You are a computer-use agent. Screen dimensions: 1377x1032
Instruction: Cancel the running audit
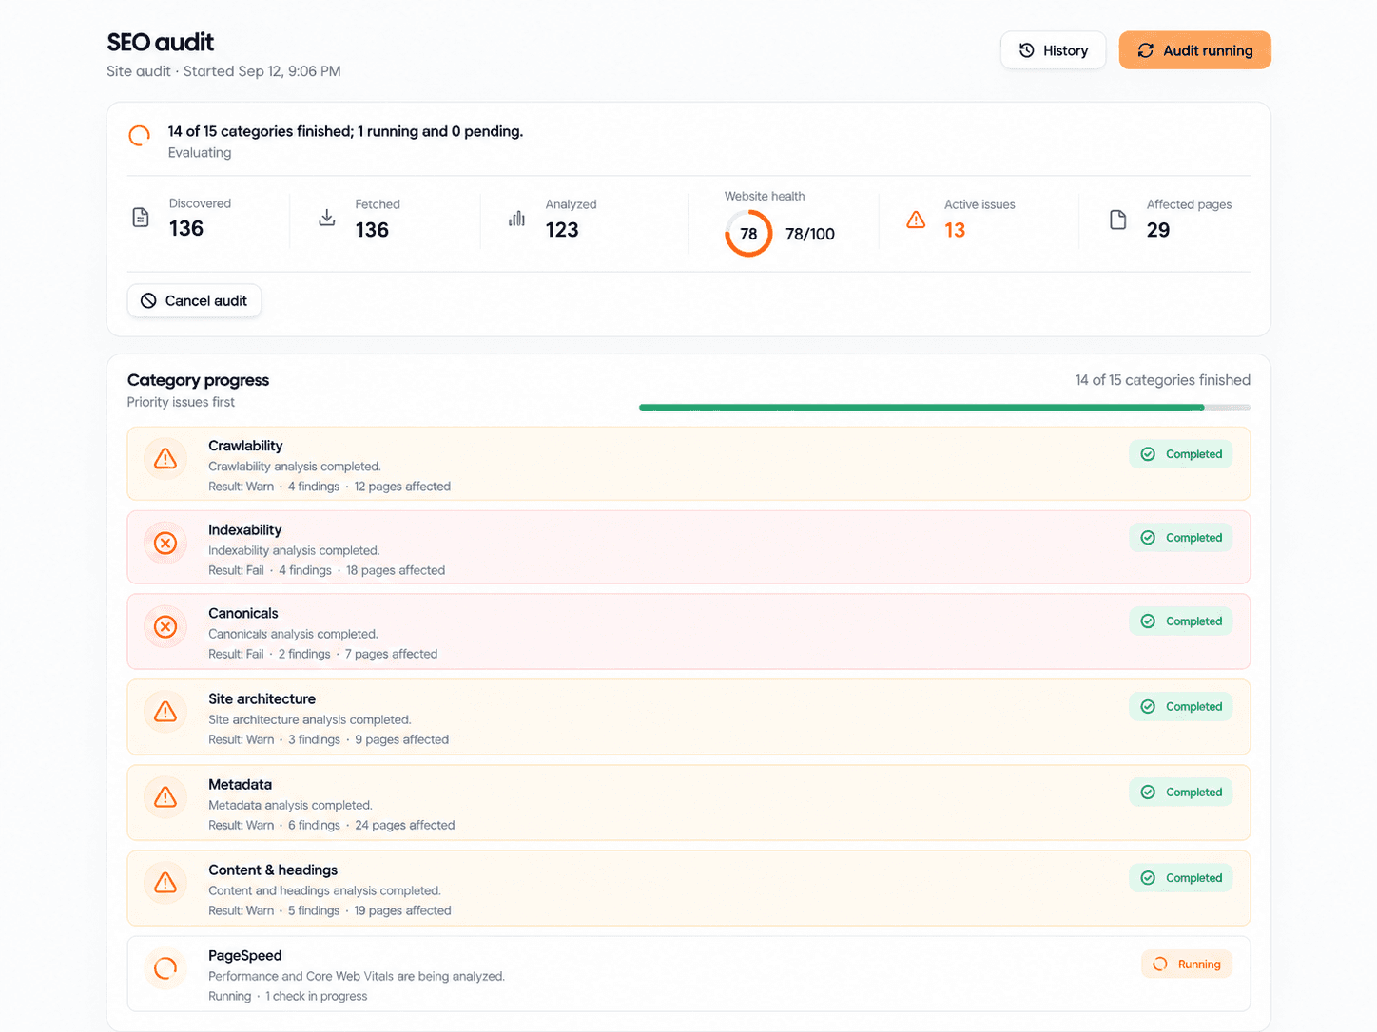pyautogui.click(x=194, y=300)
